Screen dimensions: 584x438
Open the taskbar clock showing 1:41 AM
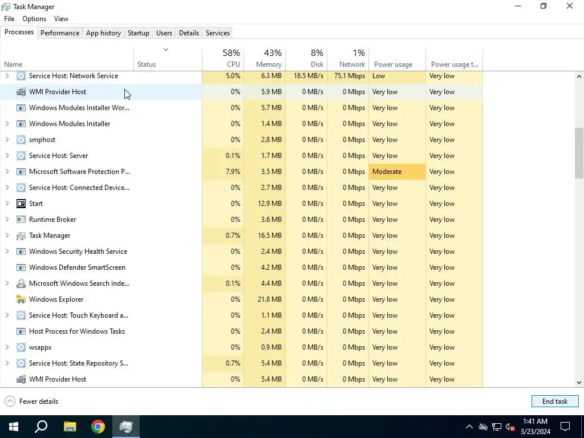pyautogui.click(x=535, y=427)
